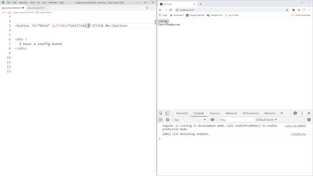Image resolution: width=313 pixels, height=176 pixels.
Task: Click the code on editor line 3
Action: (71, 25)
